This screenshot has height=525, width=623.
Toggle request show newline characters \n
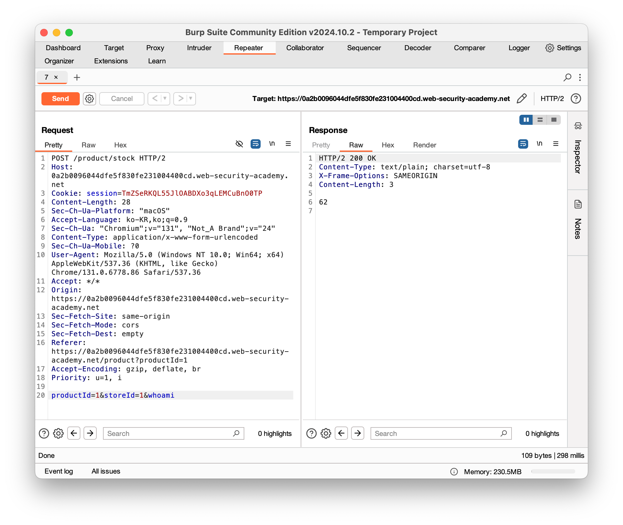click(x=272, y=144)
